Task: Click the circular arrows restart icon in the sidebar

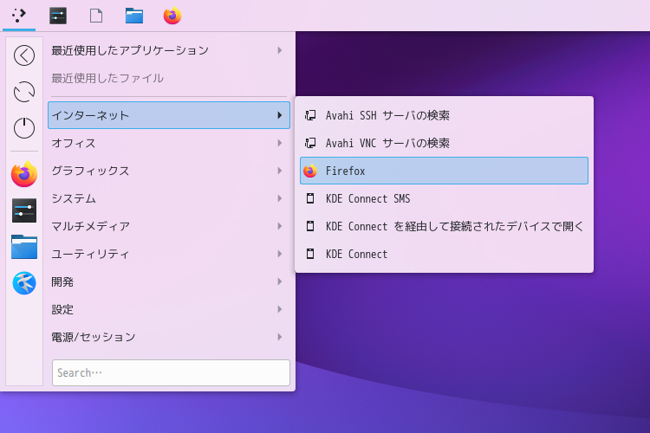Action: (24, 92)
